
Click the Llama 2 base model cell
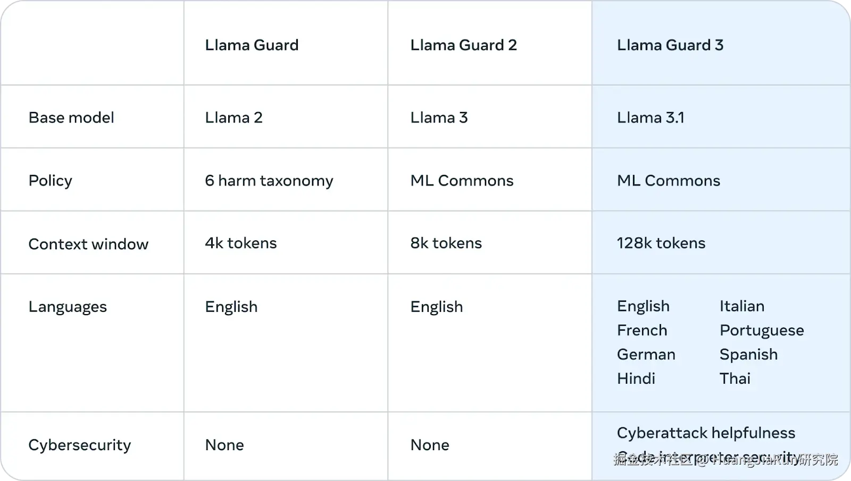[x=233, y=117]
